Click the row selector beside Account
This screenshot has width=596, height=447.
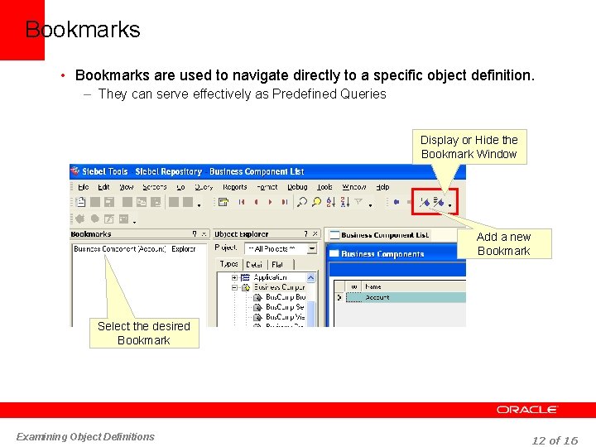pyautogui.click(x=339, y=297)
